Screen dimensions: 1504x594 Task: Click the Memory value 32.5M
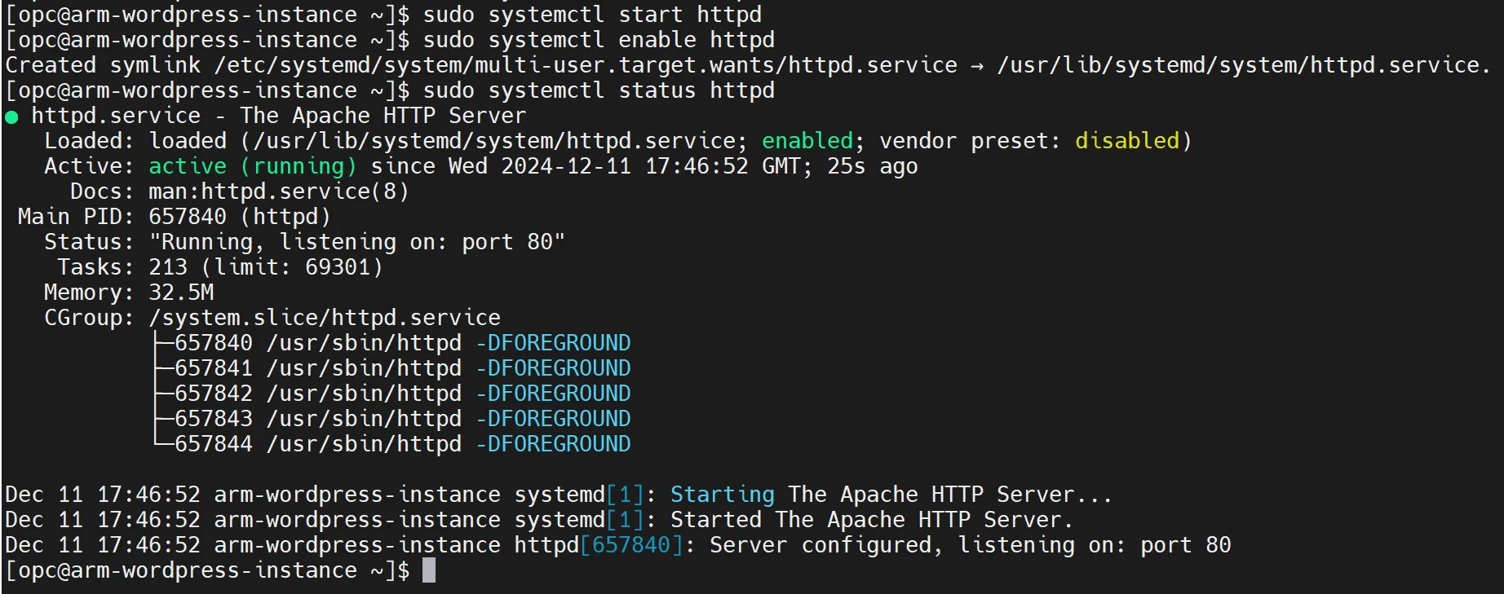pos(181,293)
